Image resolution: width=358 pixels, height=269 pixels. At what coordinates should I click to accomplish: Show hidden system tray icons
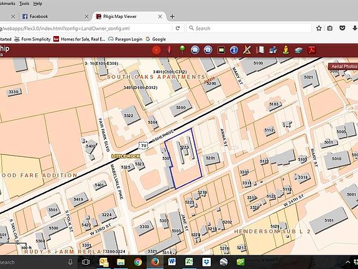pos(347,262)
